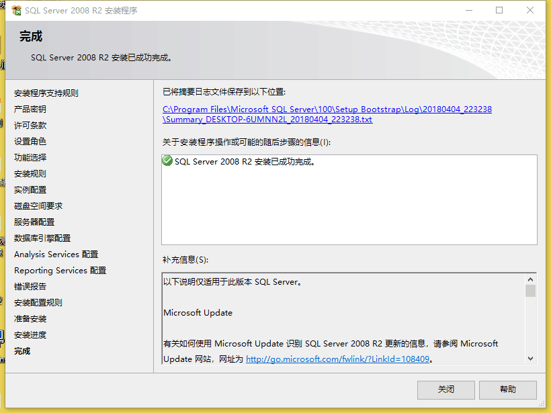Viewport: 551px width, 413px height.
Task: Select the 数据库引擎配置 step
Action: pyautogui.click(x=42, y=238)
